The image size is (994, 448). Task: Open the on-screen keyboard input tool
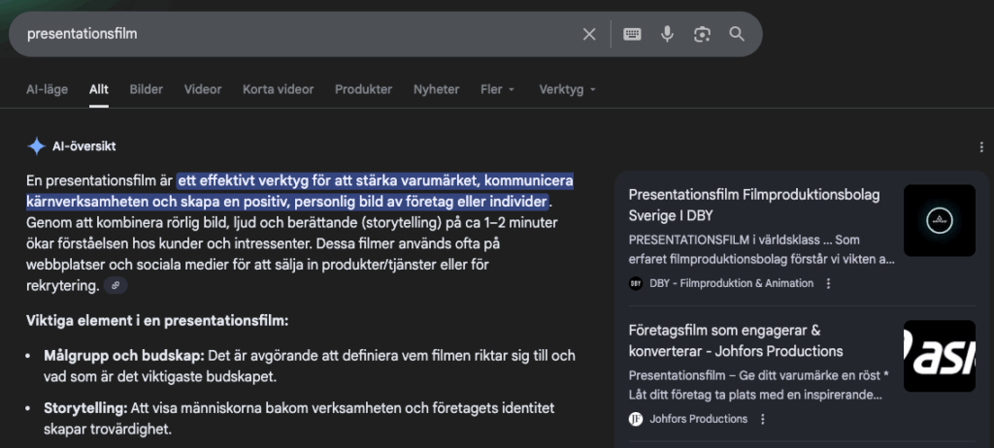point(632,34)
